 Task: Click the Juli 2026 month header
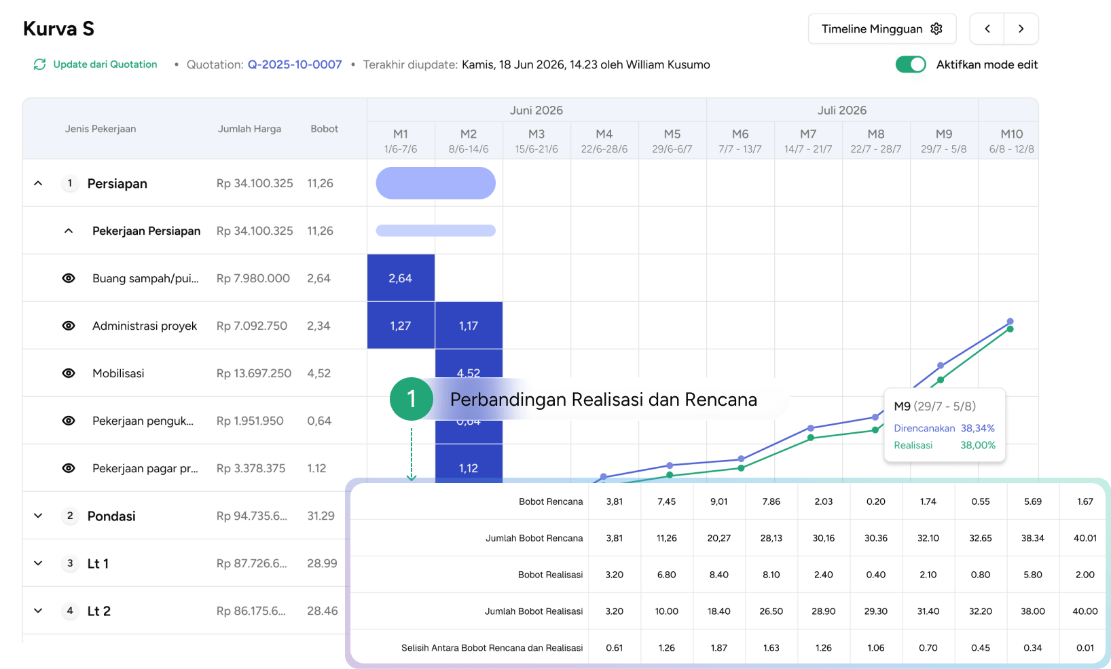coord(842,110)
